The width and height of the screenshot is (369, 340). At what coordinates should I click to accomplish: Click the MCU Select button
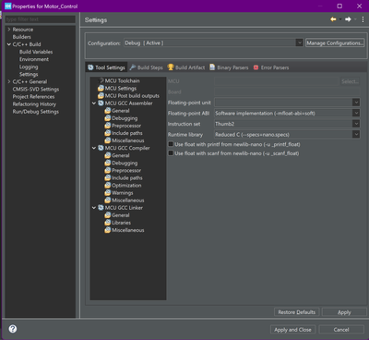pyautogui.click(x=350, y=81)
